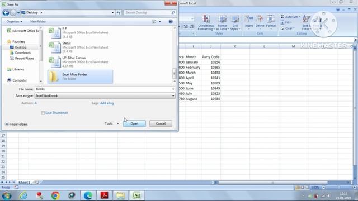Open the Tools dropdown
This screenshot has height=201, width=358.
(x=112, y=123)
